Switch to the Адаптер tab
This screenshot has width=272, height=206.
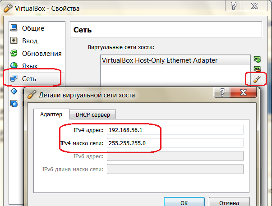click(51, 114)
